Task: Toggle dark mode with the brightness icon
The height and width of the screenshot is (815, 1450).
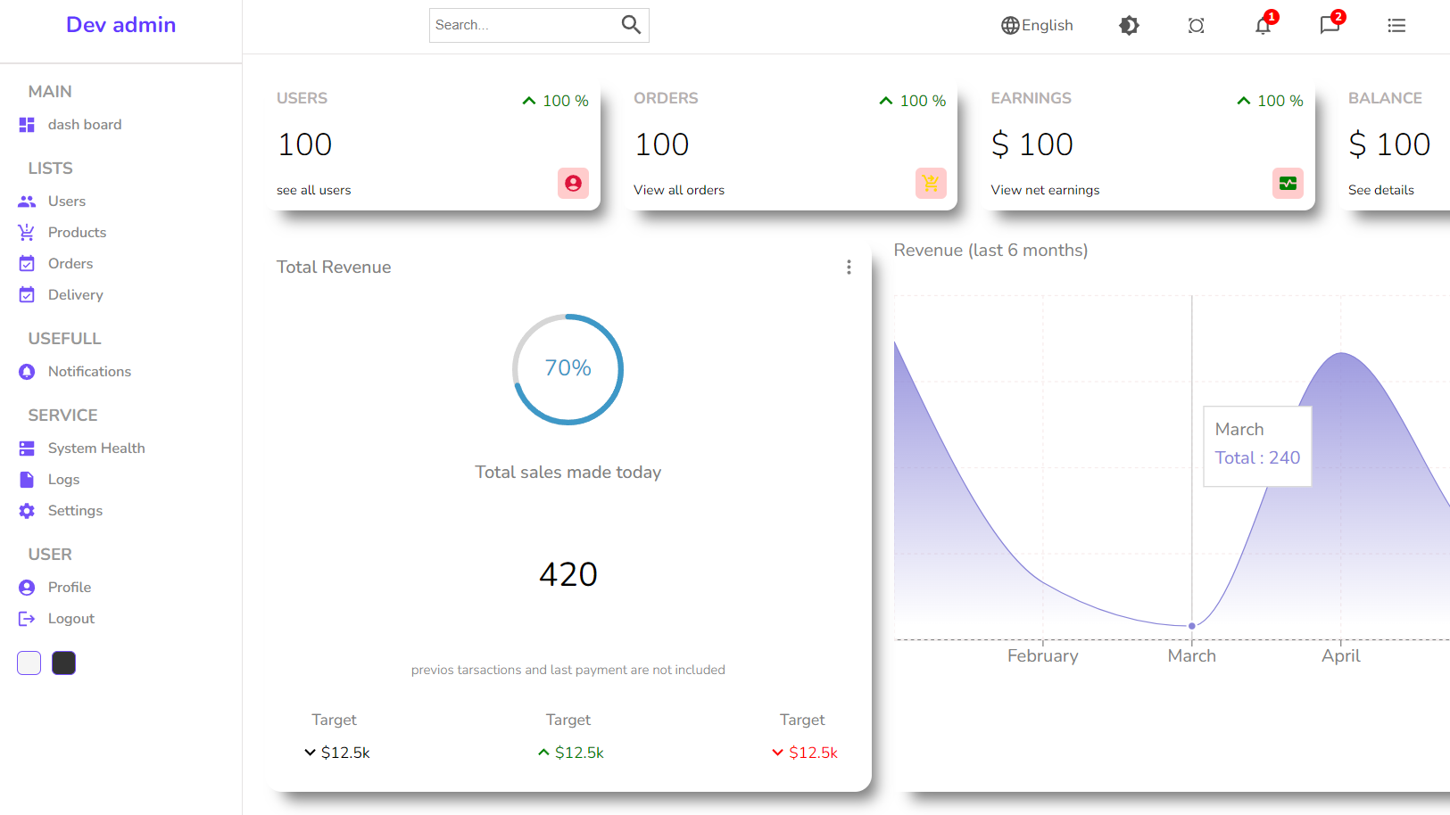Action: click(x=1129, y=26)
